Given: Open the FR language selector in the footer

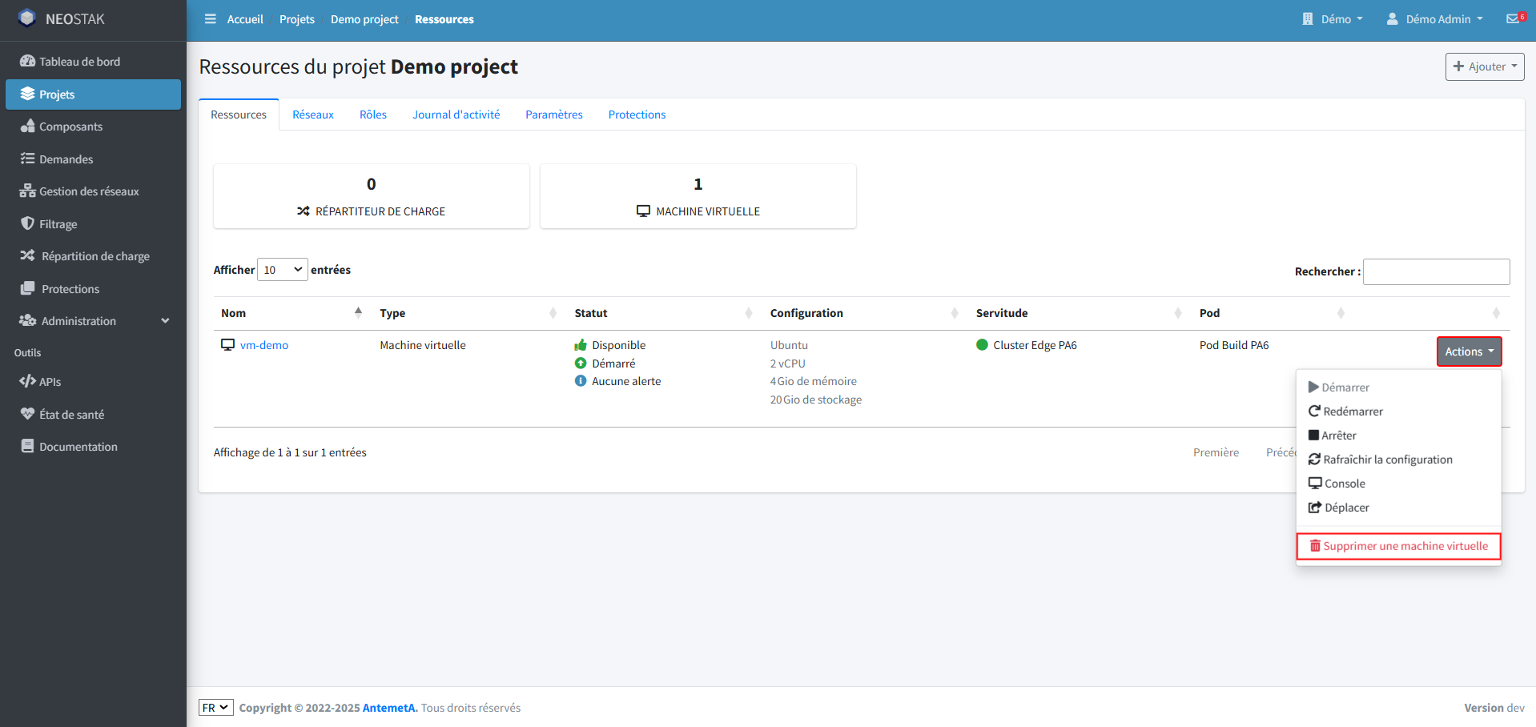Looking at the screenshot, I should 215,707.
